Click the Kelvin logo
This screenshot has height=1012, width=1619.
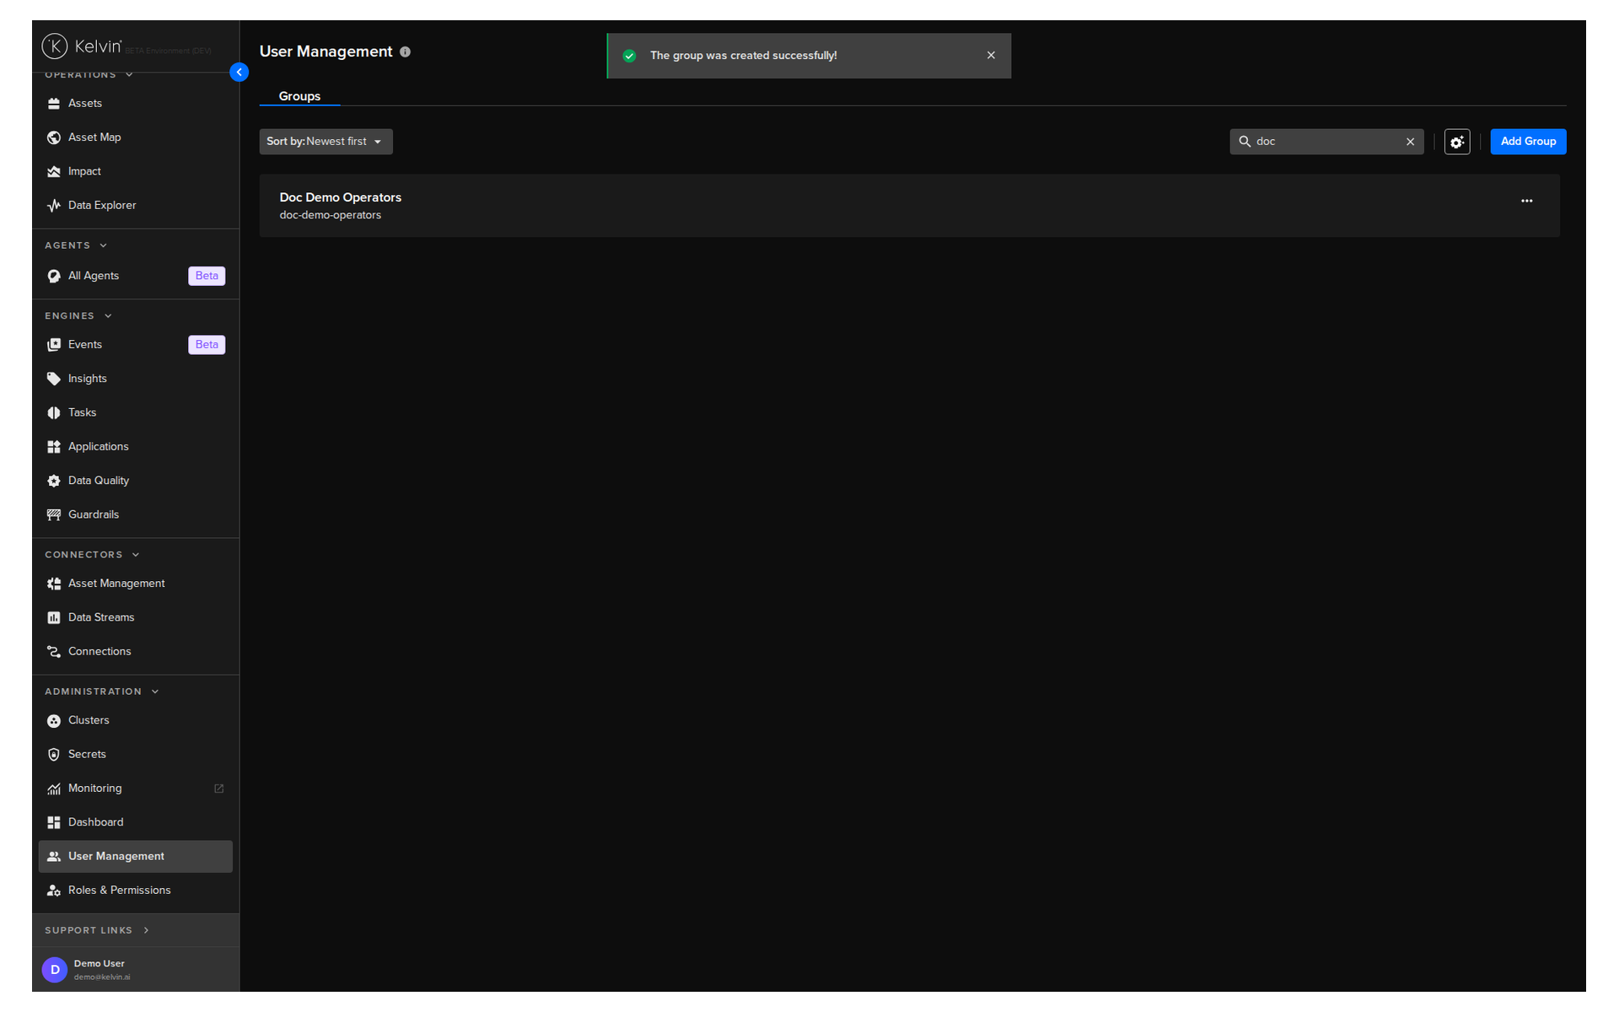point(82,46)
